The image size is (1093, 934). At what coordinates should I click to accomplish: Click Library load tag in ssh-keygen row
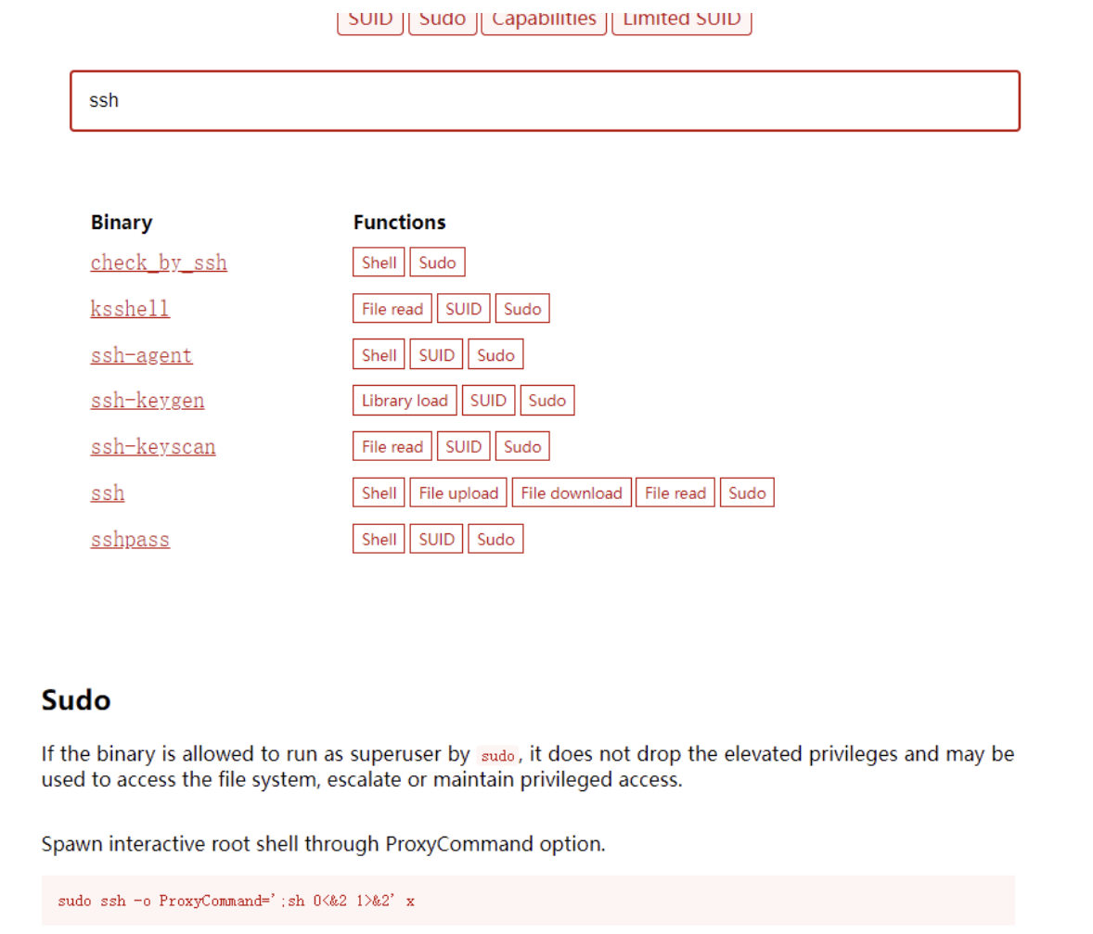(x=405, y=400)
